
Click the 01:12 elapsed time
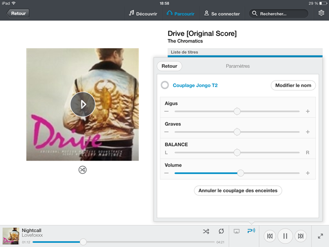[x=26, y=242]
